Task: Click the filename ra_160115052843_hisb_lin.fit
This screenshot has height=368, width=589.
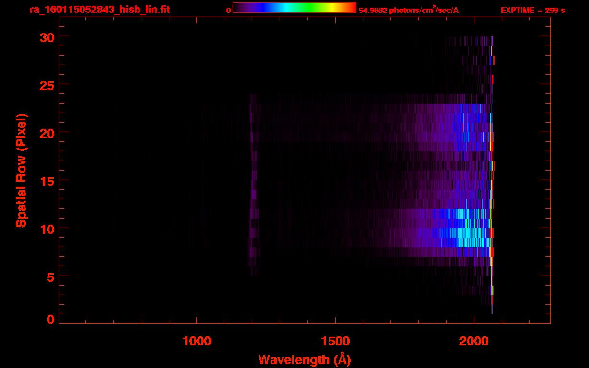Action: [99, 10]
